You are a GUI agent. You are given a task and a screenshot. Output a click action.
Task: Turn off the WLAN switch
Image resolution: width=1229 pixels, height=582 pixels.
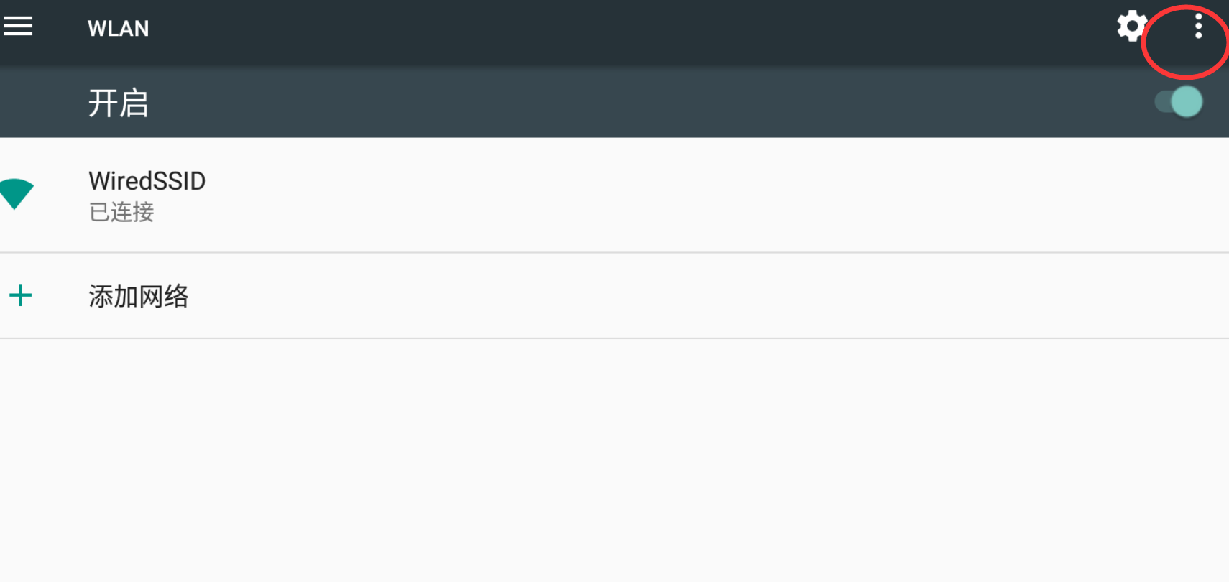1179,101
